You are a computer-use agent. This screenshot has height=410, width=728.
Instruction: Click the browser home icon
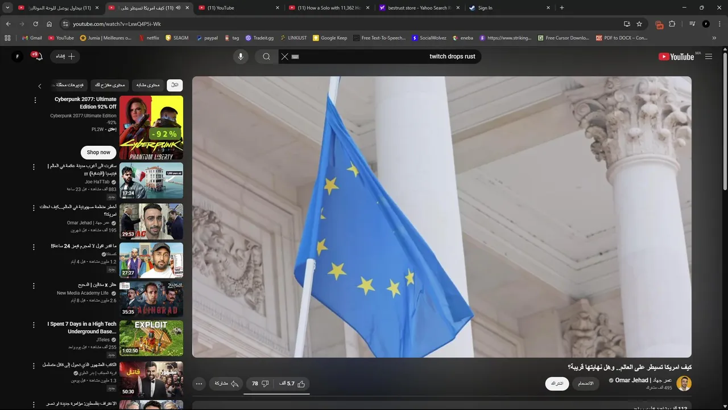(x=49, y=24)
